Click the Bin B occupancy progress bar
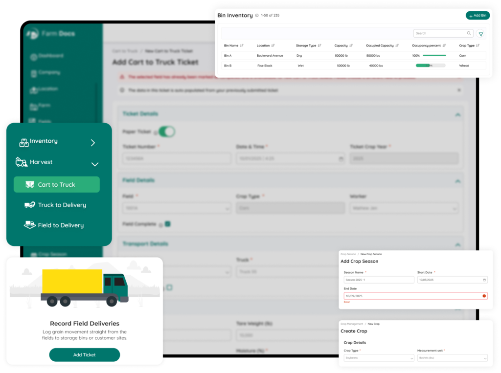This screenshot has width=501, height=373. [x=430, y=66]
